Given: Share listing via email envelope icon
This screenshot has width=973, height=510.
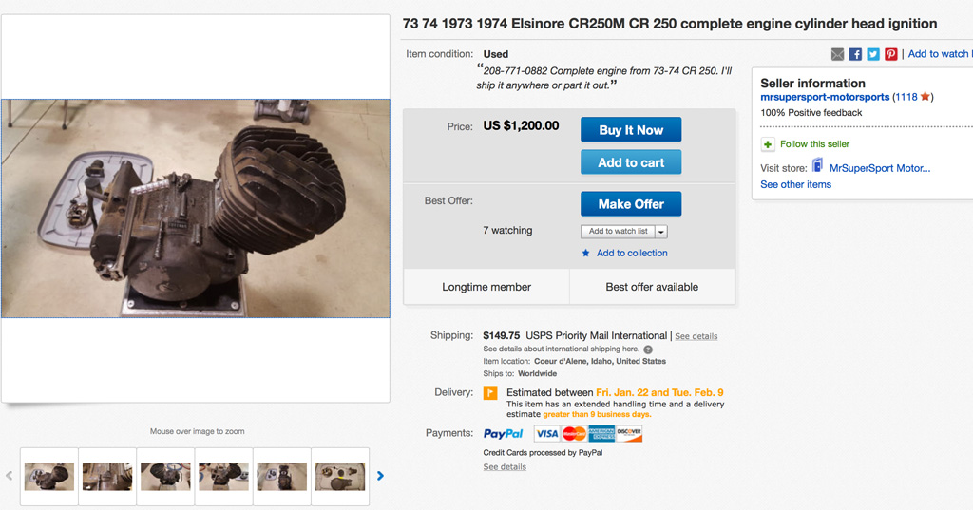Looking at the screenshot, I should [x=837, y=54].
